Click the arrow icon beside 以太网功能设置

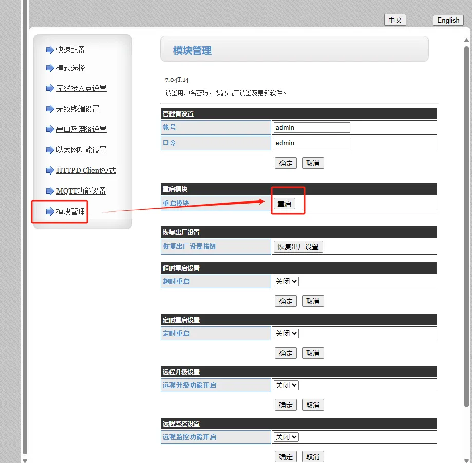(x=50, y=150)
